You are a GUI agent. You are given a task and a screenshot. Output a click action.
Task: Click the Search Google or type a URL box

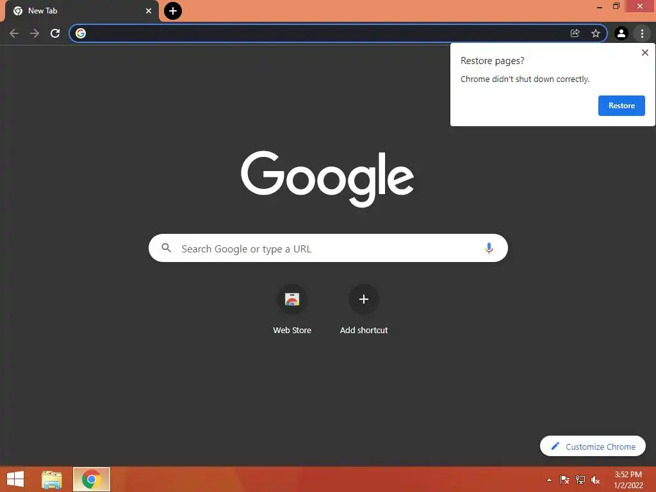coord(328,249)
